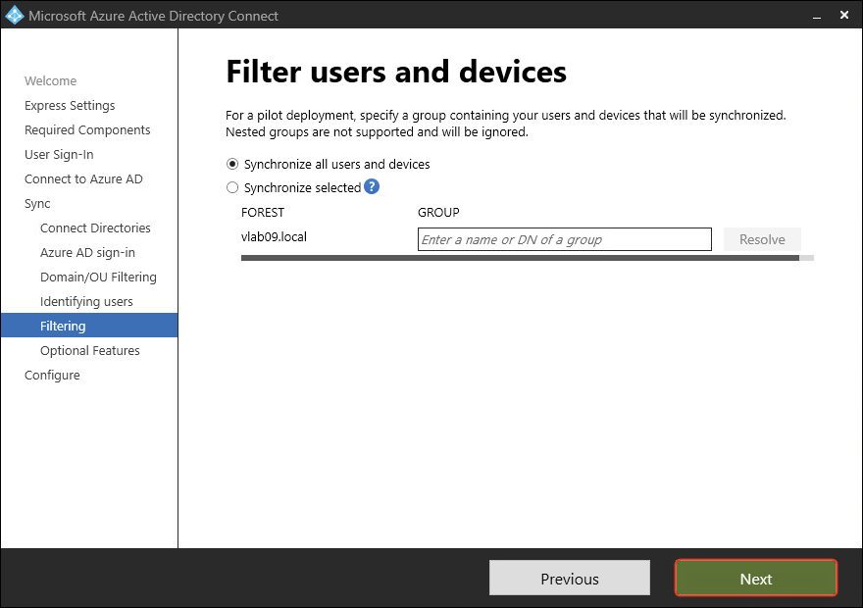Image resolution: width=863 pixels, height=608 pixels.
Task: Open Optional Features sub-step
Action: [89, 350]
